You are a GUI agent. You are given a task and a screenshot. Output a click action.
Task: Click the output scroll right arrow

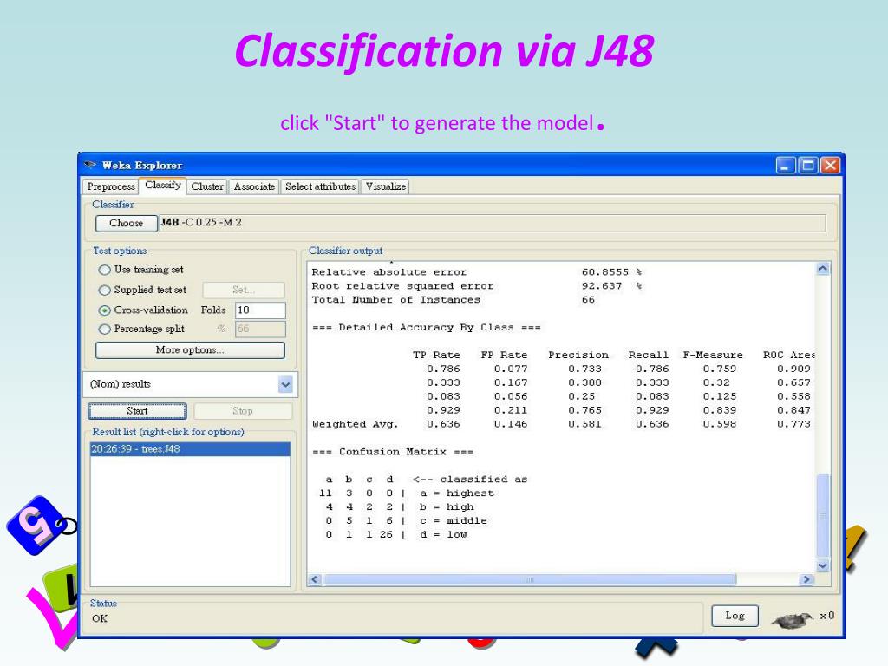pos(806,579)
